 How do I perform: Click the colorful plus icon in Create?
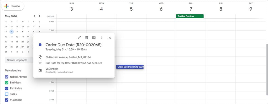pos(6,6)
